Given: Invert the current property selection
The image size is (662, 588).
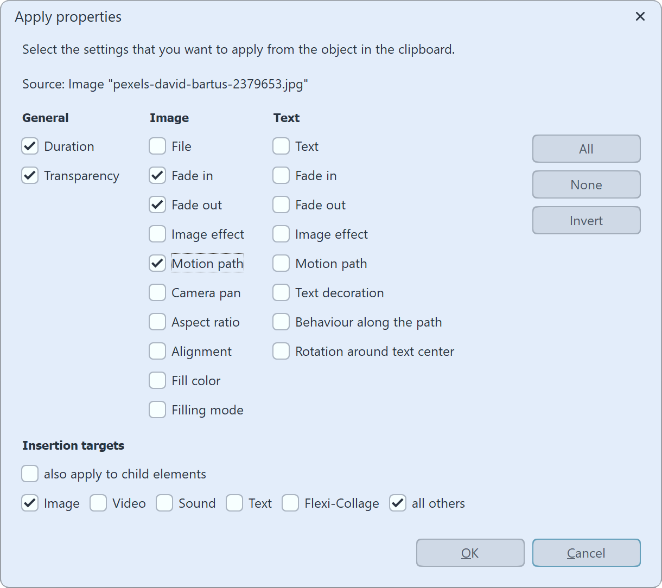Looking at the screenshot, I should click(x=586, y=220).
